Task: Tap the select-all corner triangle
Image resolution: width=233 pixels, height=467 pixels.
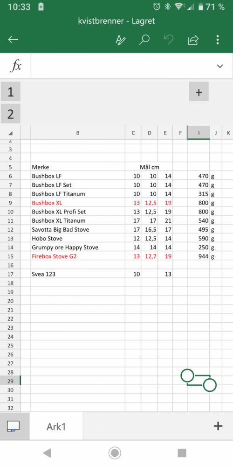Action: 10,133
